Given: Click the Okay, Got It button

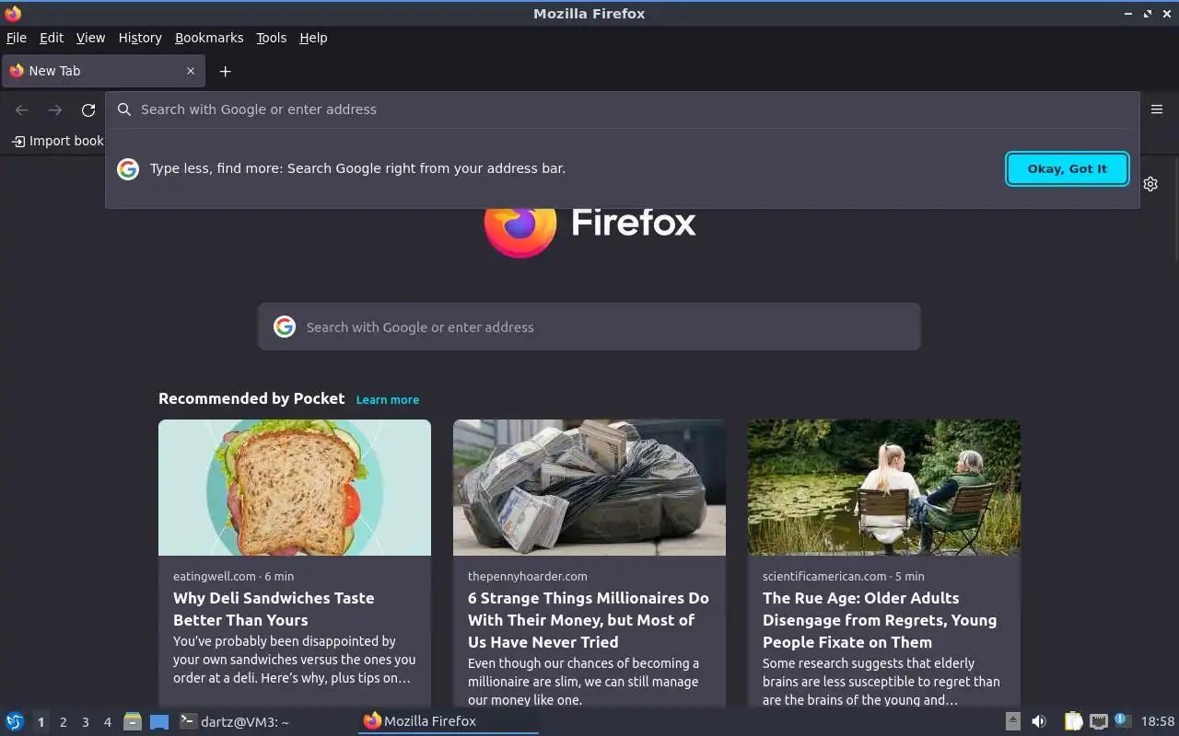Looking at the screenshot, I should [x=1067, y=168].
